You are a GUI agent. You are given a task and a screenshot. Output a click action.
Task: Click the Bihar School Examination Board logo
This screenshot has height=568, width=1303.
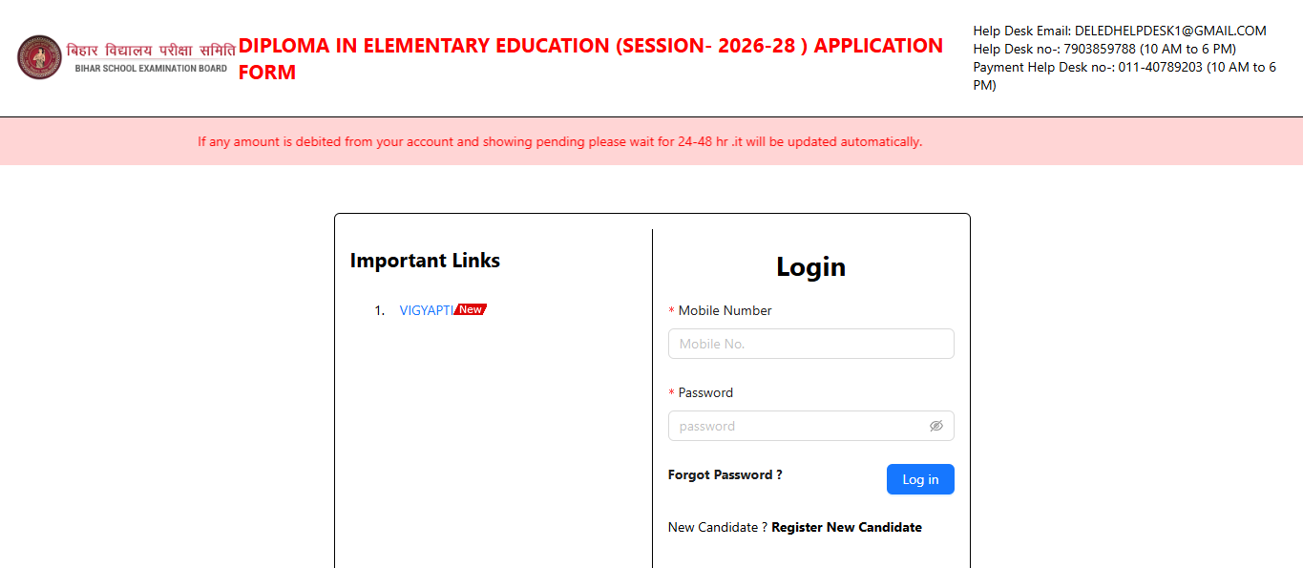click(38, 56)
